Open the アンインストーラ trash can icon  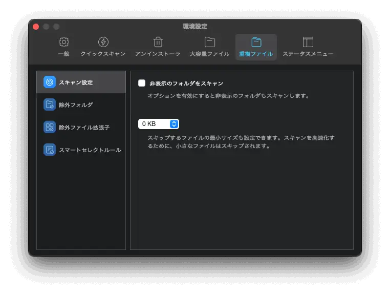click(x=158, y=42)
